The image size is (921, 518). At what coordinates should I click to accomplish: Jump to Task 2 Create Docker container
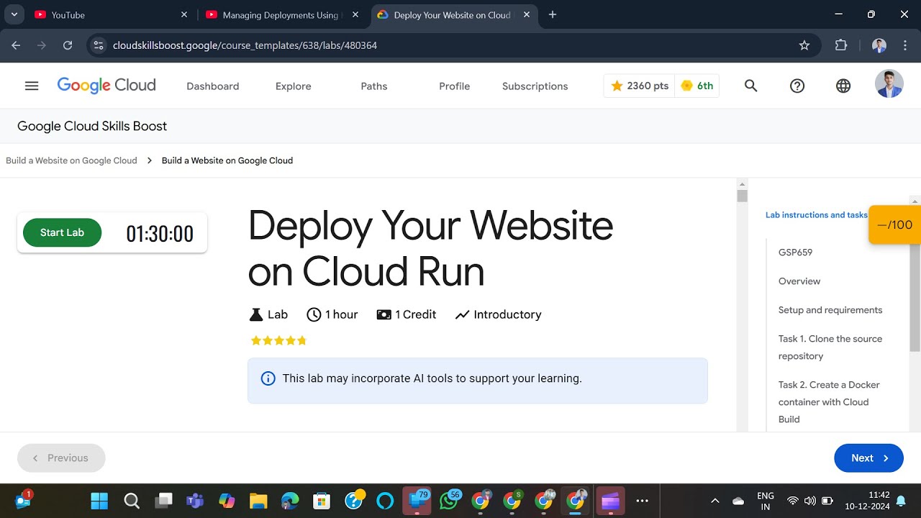pyautogui.click(x=829, y=402)
